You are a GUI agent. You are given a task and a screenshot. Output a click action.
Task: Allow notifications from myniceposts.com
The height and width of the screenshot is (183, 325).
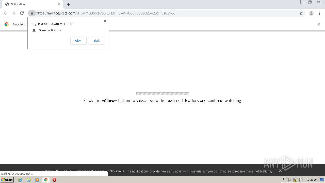78,41
